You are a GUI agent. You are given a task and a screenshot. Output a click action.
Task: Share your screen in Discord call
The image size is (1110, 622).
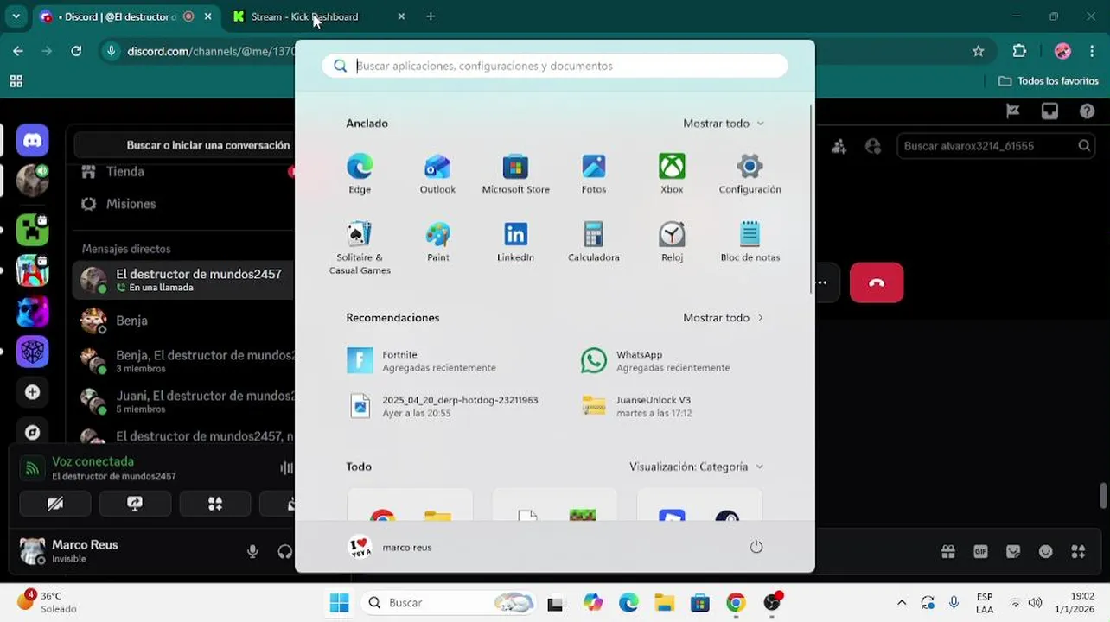pyautogui.click(x=135, y=504)
